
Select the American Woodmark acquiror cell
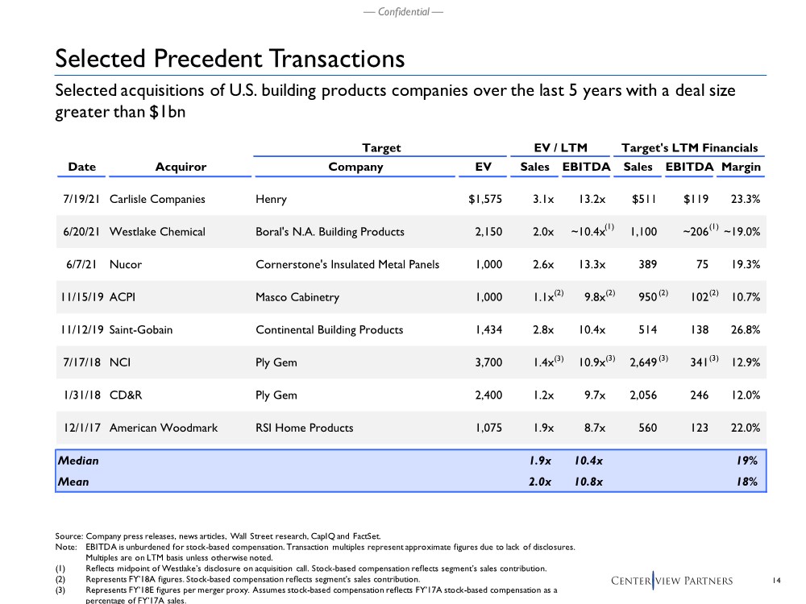[x=164, y=428]
